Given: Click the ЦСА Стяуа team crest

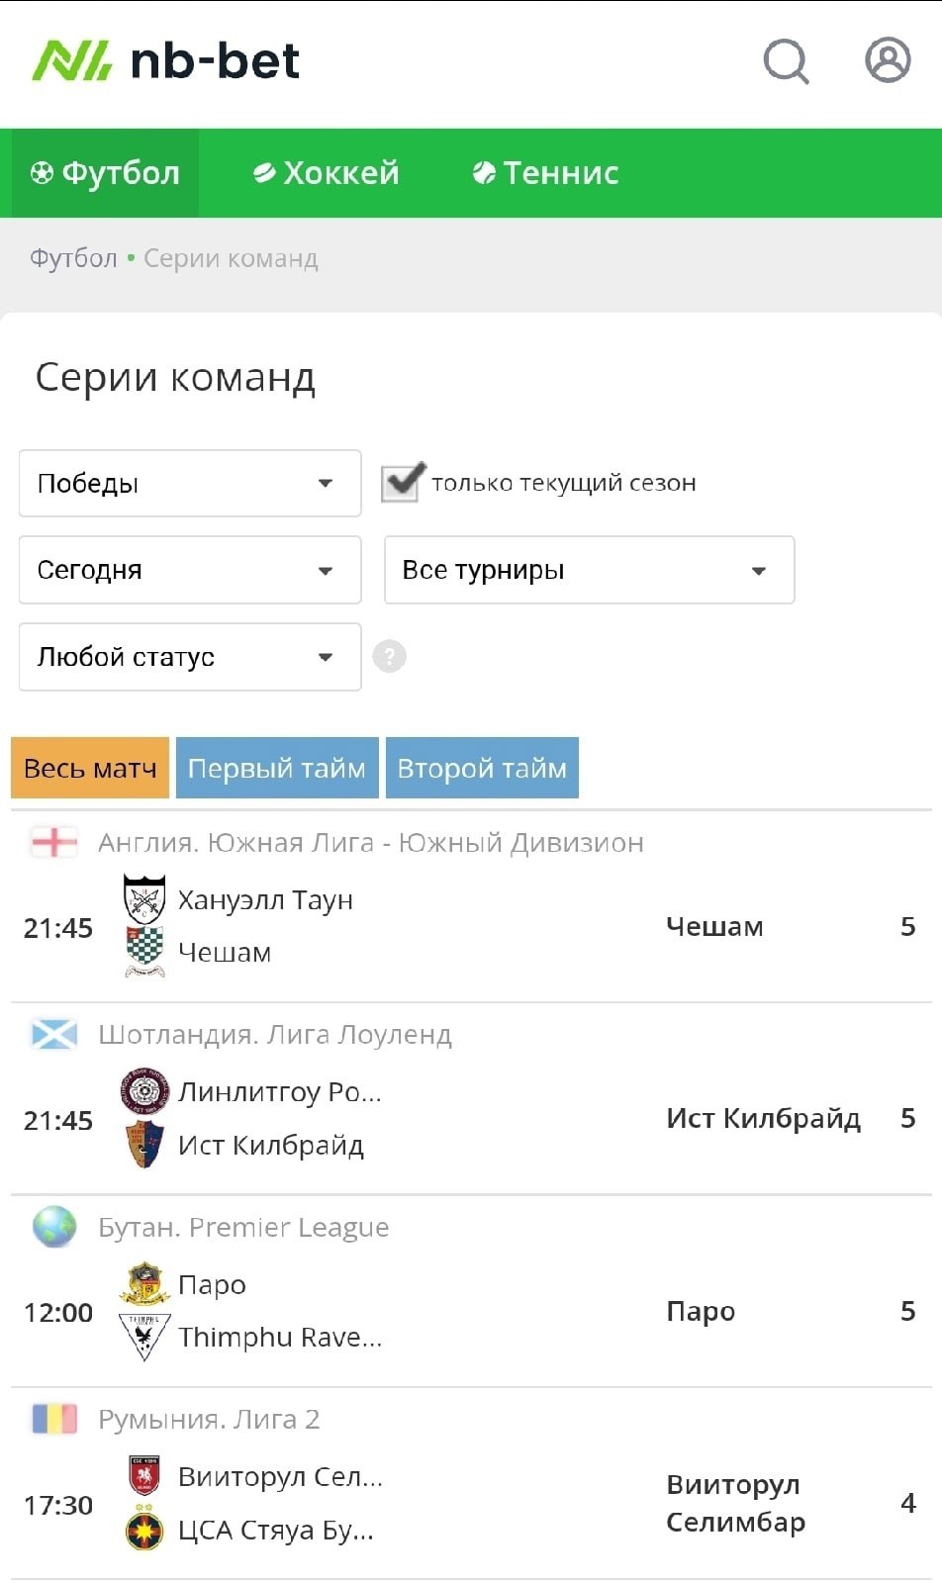Looking at the screenshot, I should [x=144, y=1530].
